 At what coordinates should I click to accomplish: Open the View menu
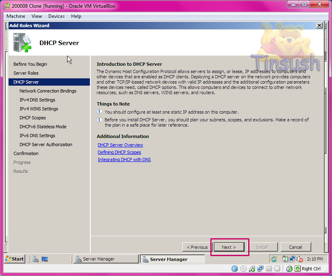(x=37, y=16)
